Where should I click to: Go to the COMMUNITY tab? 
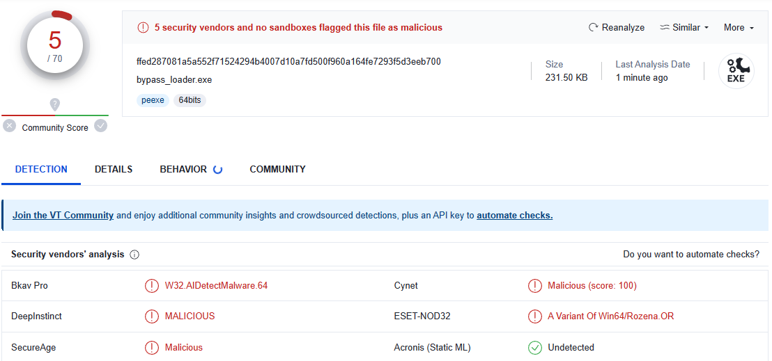tap(277, 169)
